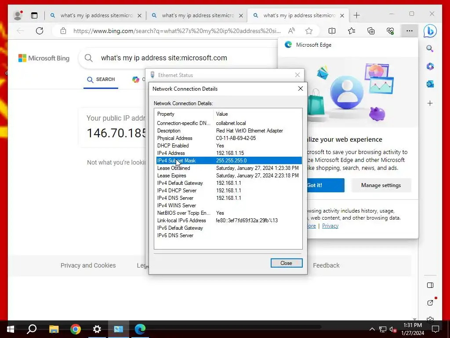Click the address bar URL field
Image resolution: width=450 pixels, height=338 pixels.
coord(177,31)
